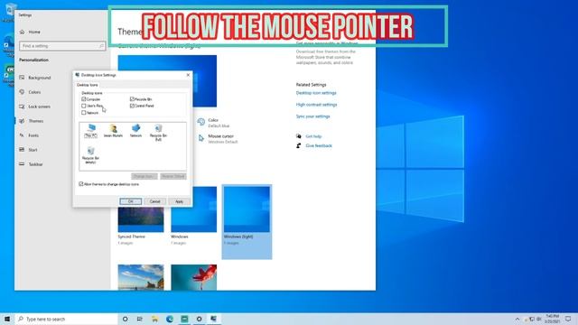578x325 pixels.
Task: Open Background personalization page
Action: coord(35,78)
